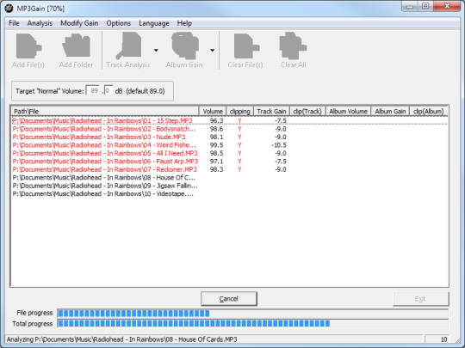
Task: Click the 98.6 volume value
Action: (x=216, y=129)
